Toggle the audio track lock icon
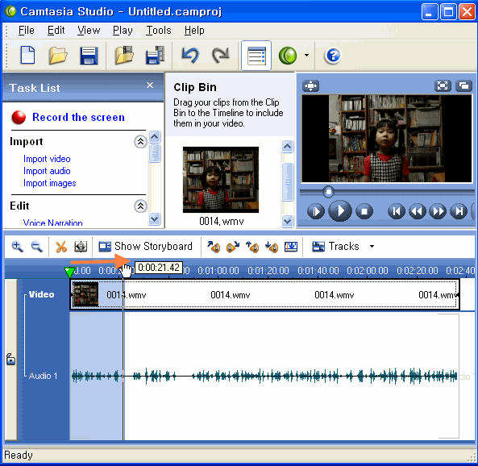Image resolution: width=478 pixels, height=466 pixels. click(x=10, y=360)
